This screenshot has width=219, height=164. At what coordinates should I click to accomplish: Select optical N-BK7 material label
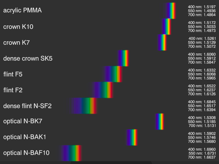pyautogui.click(x=23, y=121)
